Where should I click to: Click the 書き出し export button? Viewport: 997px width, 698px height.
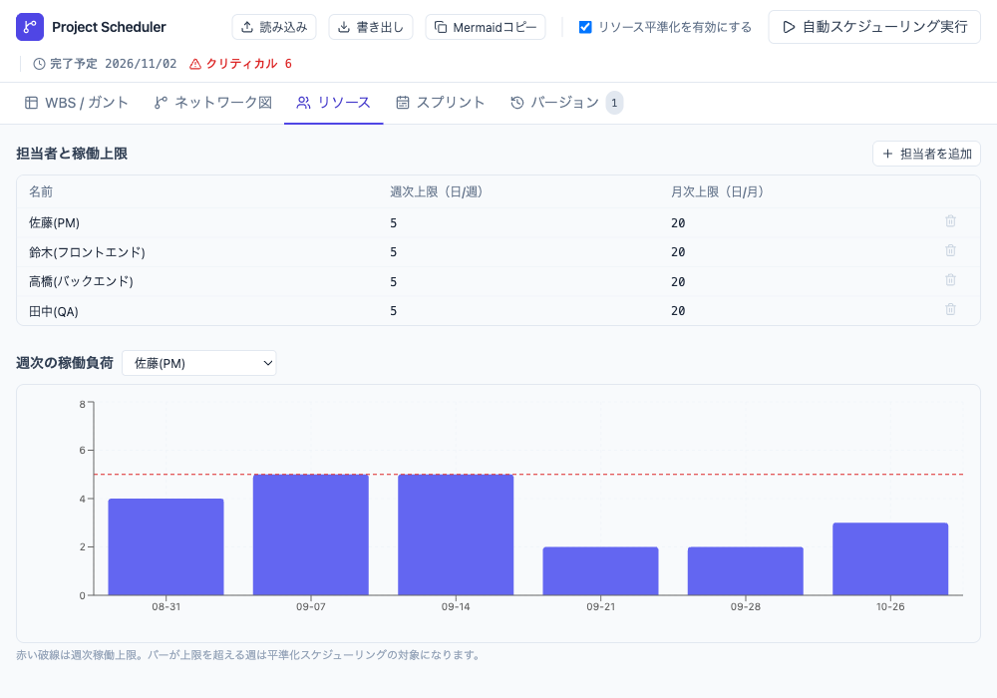click(371, 27)
